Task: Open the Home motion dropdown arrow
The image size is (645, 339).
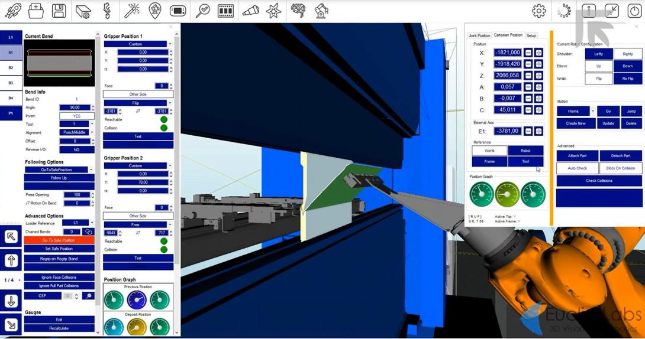Action: click(592, 111)
